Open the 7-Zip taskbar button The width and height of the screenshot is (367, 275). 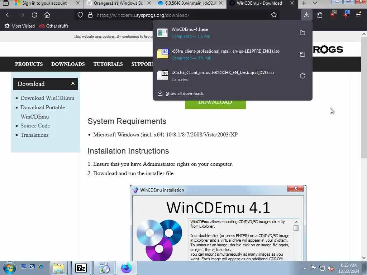(x=81, y=268)
